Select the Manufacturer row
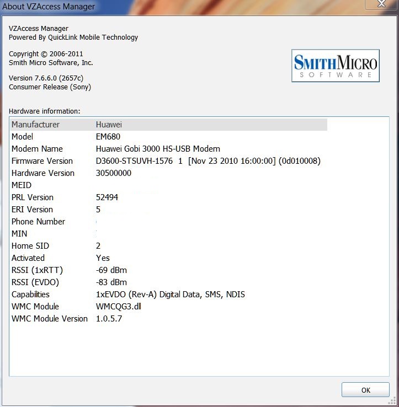The height and width of the screenshot is (407, 399). click(168, 125)
